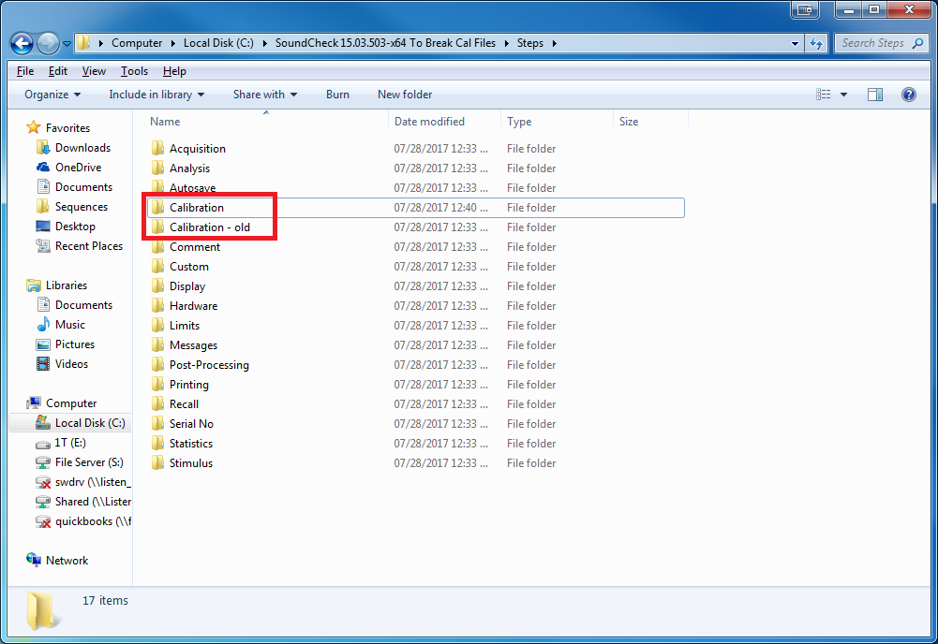Click the Forward navigation arrow button
This screenshot has height=644, width=938.
point(48,43)
